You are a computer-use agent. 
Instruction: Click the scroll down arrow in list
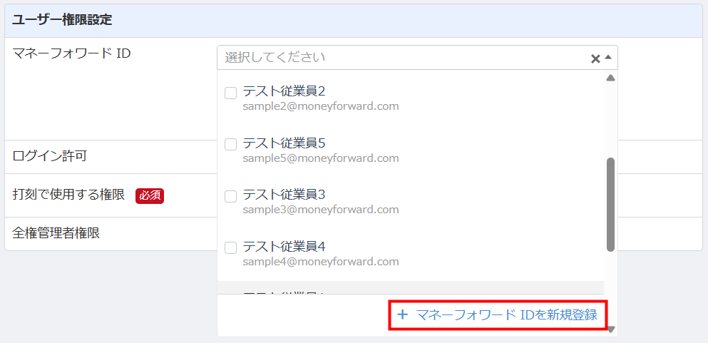coord(610,329)
